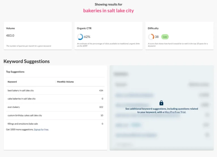
Task: Click the Volume card title
Action: [10, 28]
